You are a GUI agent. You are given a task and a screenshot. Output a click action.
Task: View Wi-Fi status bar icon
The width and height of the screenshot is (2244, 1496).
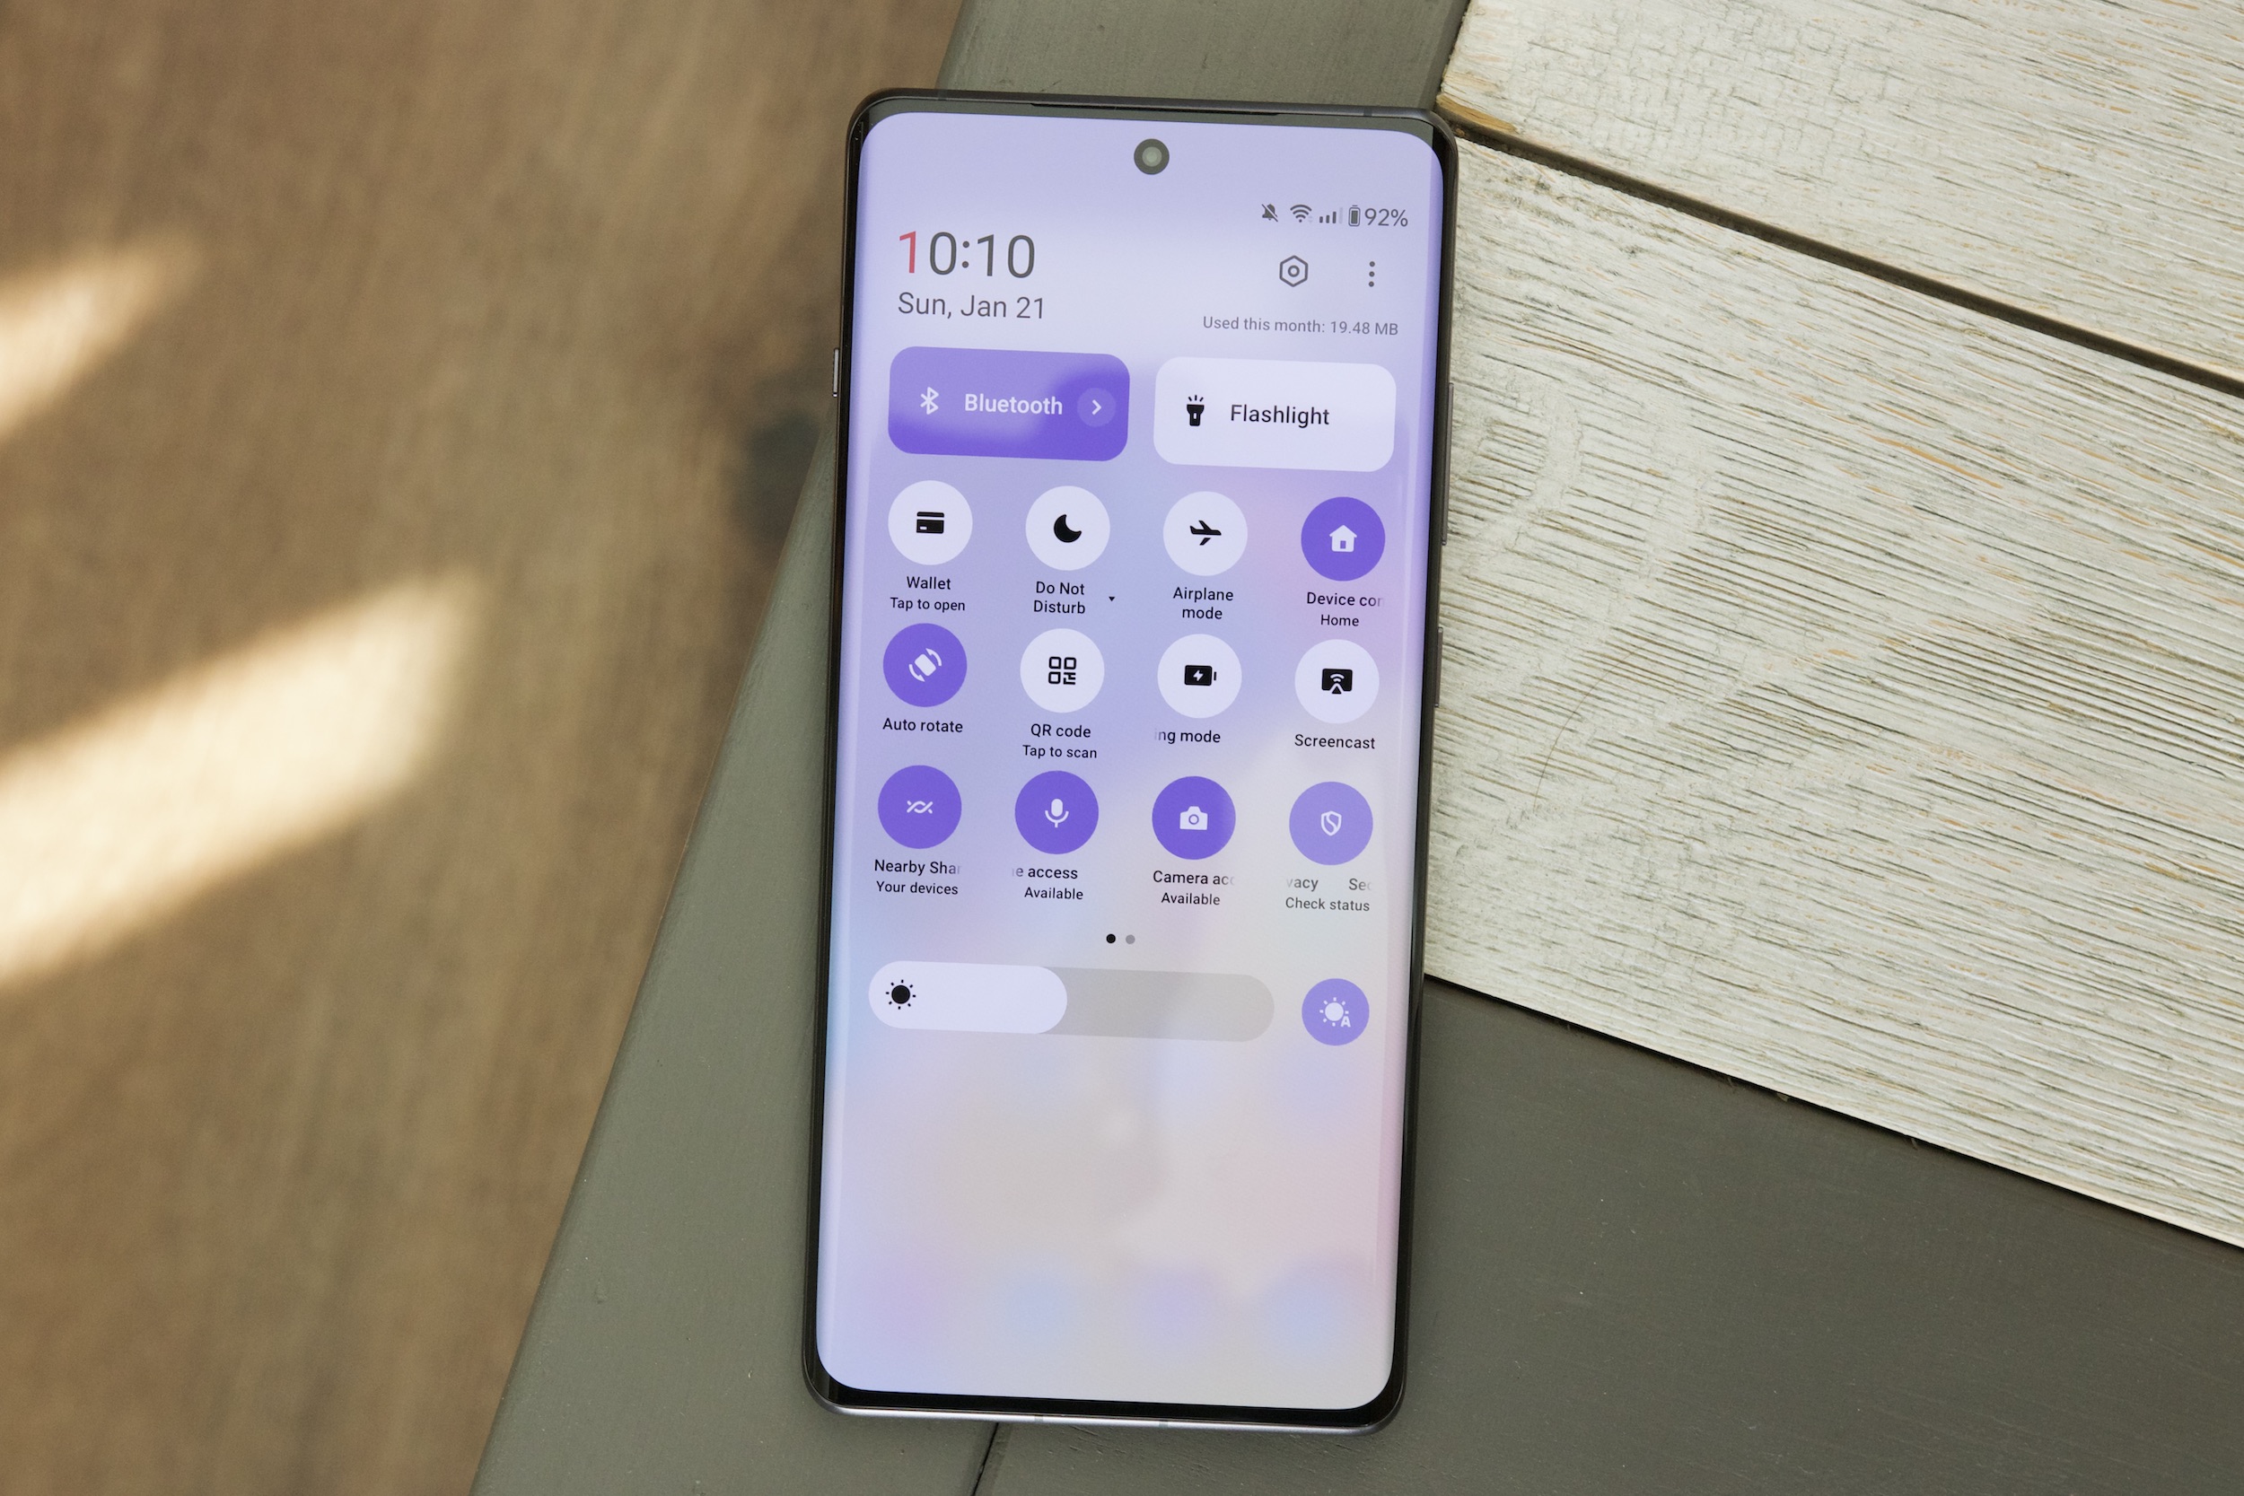point(1301,209)
